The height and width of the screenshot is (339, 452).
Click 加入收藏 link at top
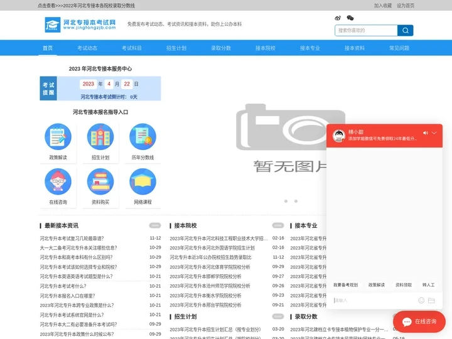[383, 6]
